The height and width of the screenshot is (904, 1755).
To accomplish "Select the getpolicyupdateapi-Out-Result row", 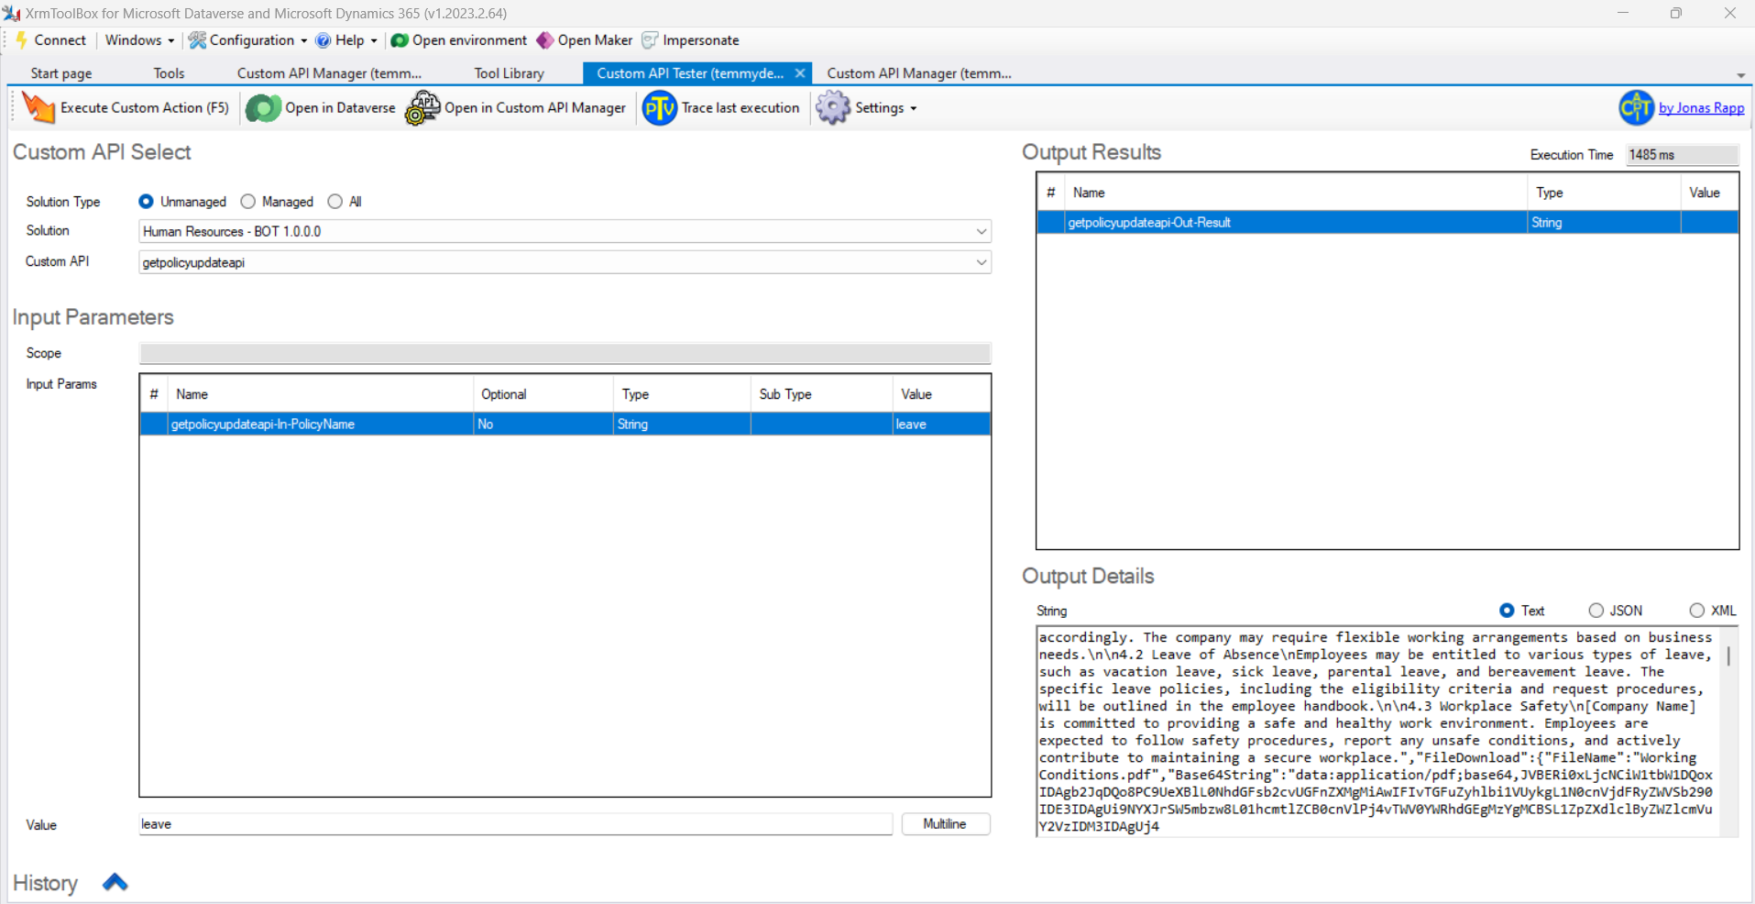I will (1388, 222).
